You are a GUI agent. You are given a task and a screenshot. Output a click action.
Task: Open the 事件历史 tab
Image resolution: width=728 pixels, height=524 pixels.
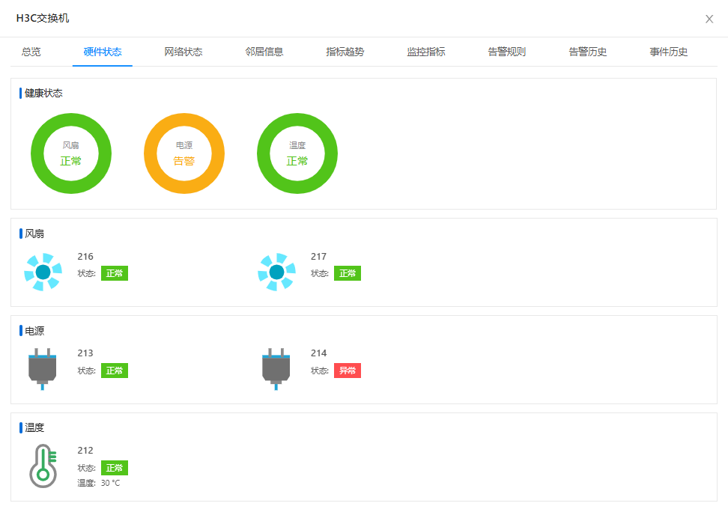tap(669, 52)
